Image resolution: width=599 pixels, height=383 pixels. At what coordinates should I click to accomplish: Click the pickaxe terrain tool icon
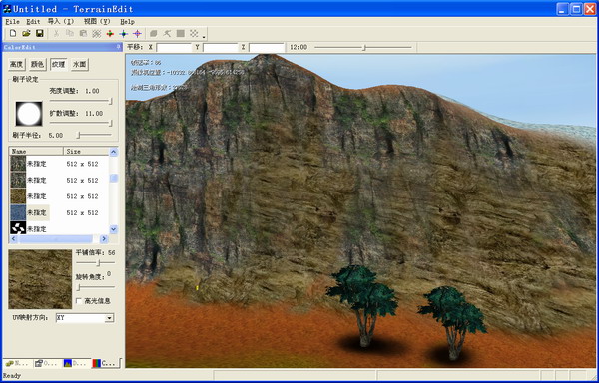tap(167, 34)
